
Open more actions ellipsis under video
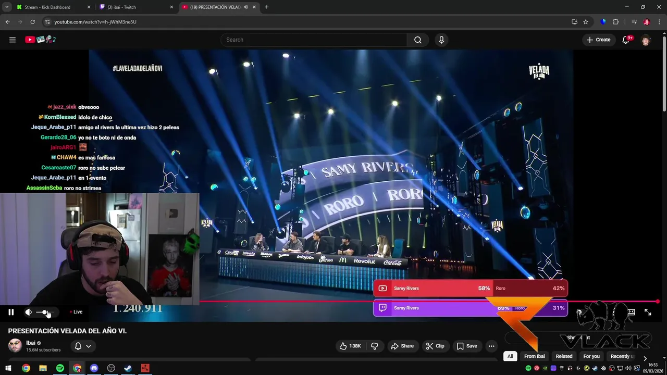[491, 346]
